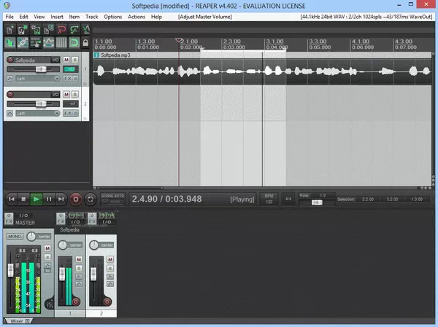
Task: Open Project Settings toolbar icon
Action: (48, 29)
